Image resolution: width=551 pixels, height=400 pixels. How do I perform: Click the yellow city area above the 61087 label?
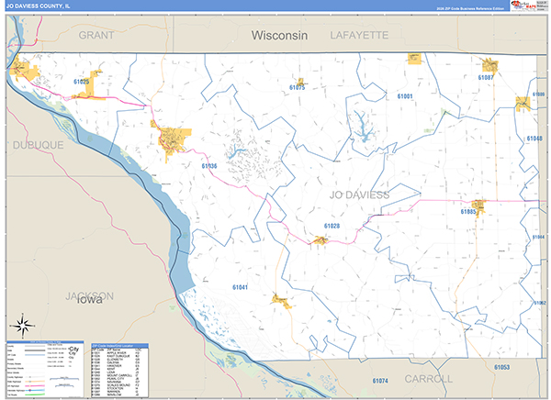coord(489,65)
